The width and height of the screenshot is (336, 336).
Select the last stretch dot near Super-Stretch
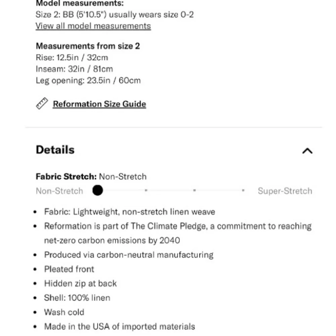coord(243,190)
